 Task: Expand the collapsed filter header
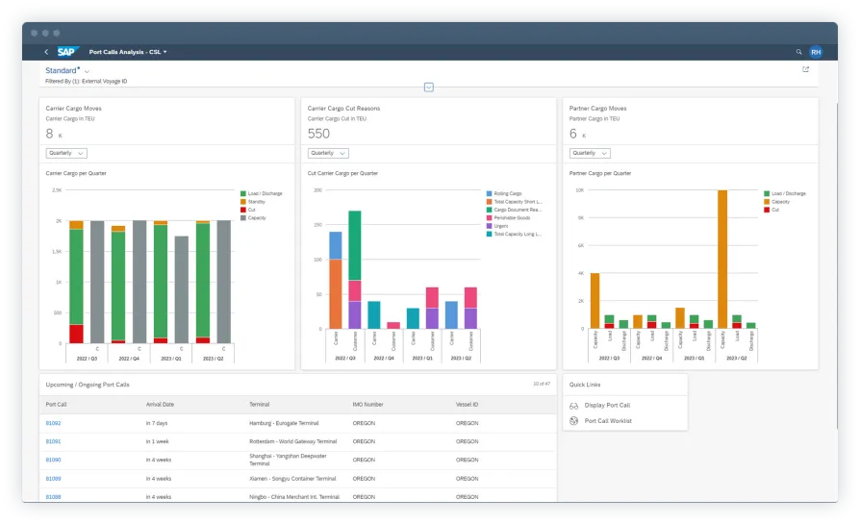(x=429, y=87)
